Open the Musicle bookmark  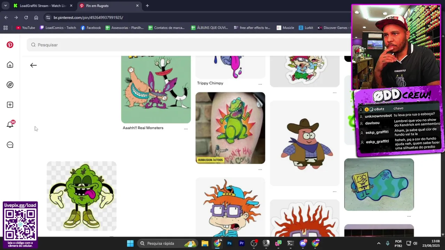click(285, 28)
